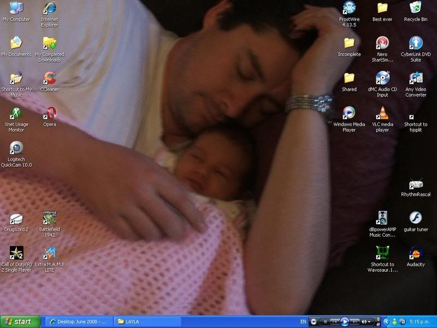This screenshot has height=328, width=437.
Task: Open the Recycle Bin
Action: 416,8
